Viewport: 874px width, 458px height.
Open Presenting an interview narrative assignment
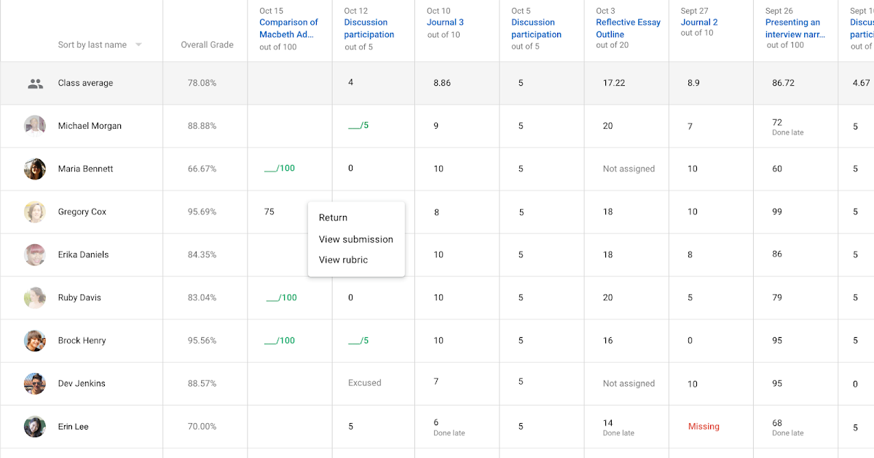tap(792, 28)
